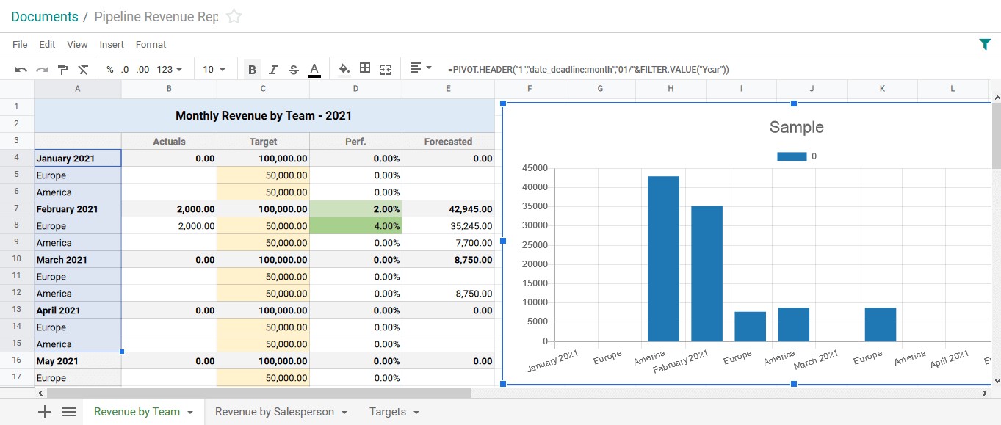Go to the Documents breadcrumb link
The image size is (1001, 425).
pos(45,16)
